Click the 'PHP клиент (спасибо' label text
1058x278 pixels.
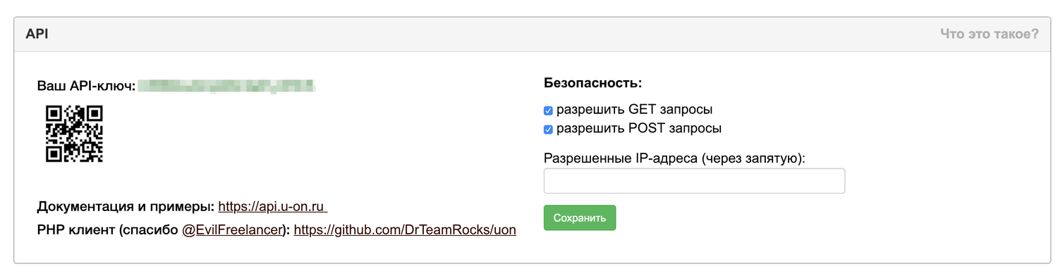[108, 229]
